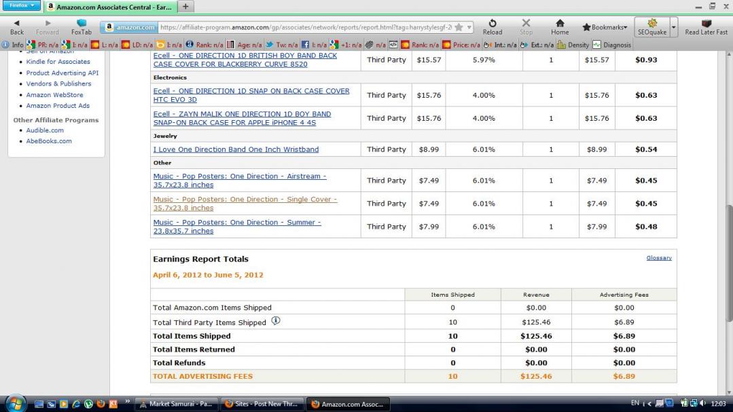
Task: Open Product Advertising API link
Action: 62,73
